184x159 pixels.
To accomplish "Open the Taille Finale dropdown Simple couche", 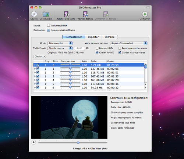I will pos(60,48).
